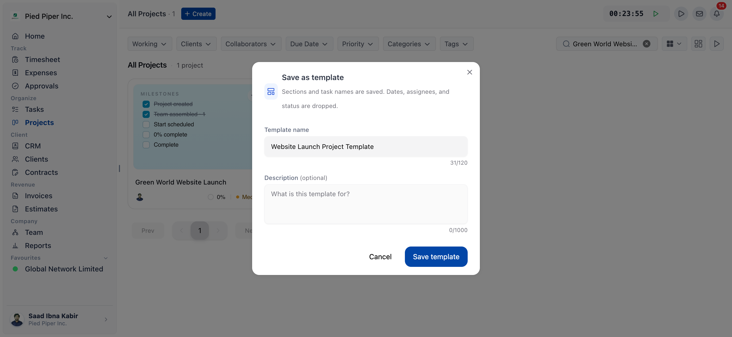Click the Contracts icon in sidebar

tap(15, 172)
